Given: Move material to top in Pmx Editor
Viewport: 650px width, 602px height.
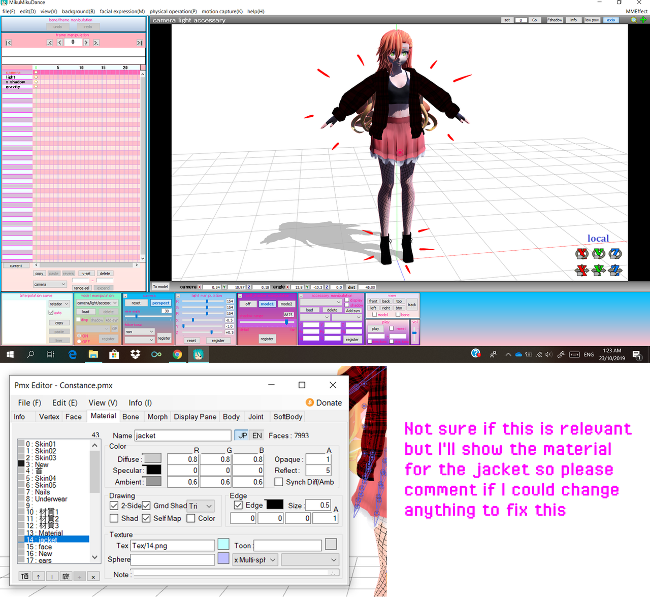Looking at the screenshot, I should pos(25,577).
